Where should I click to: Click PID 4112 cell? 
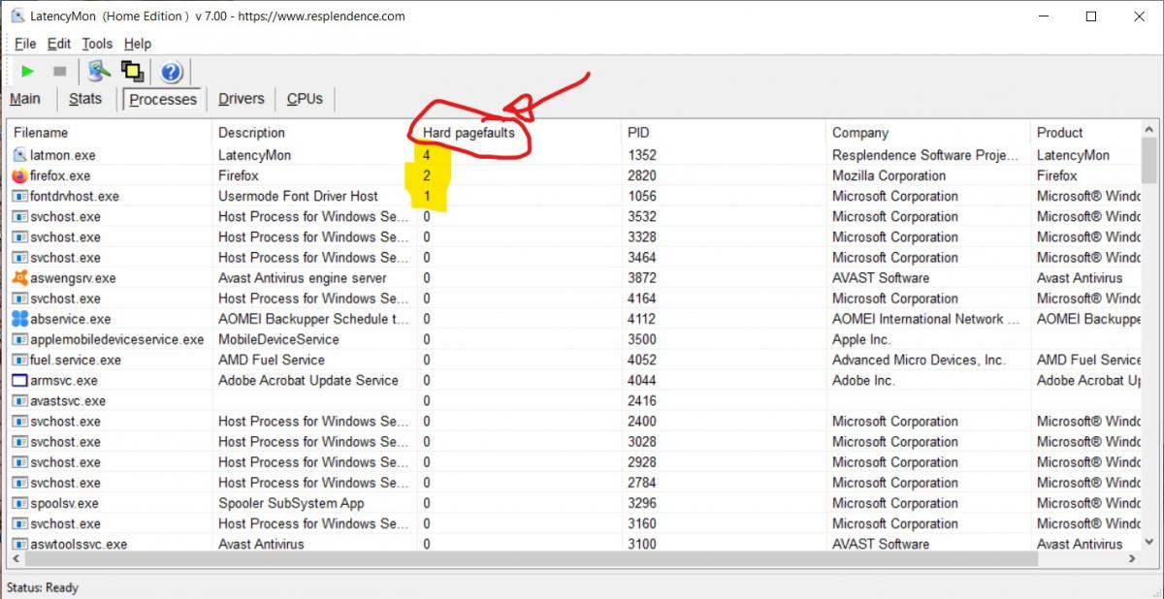point(642,319)
